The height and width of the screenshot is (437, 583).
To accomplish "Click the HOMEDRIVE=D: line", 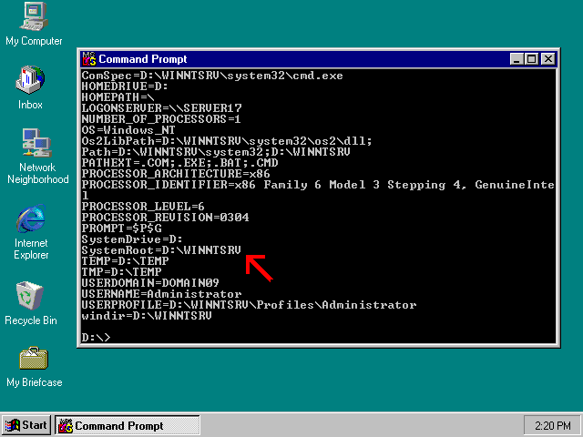I will coord(125,86).
